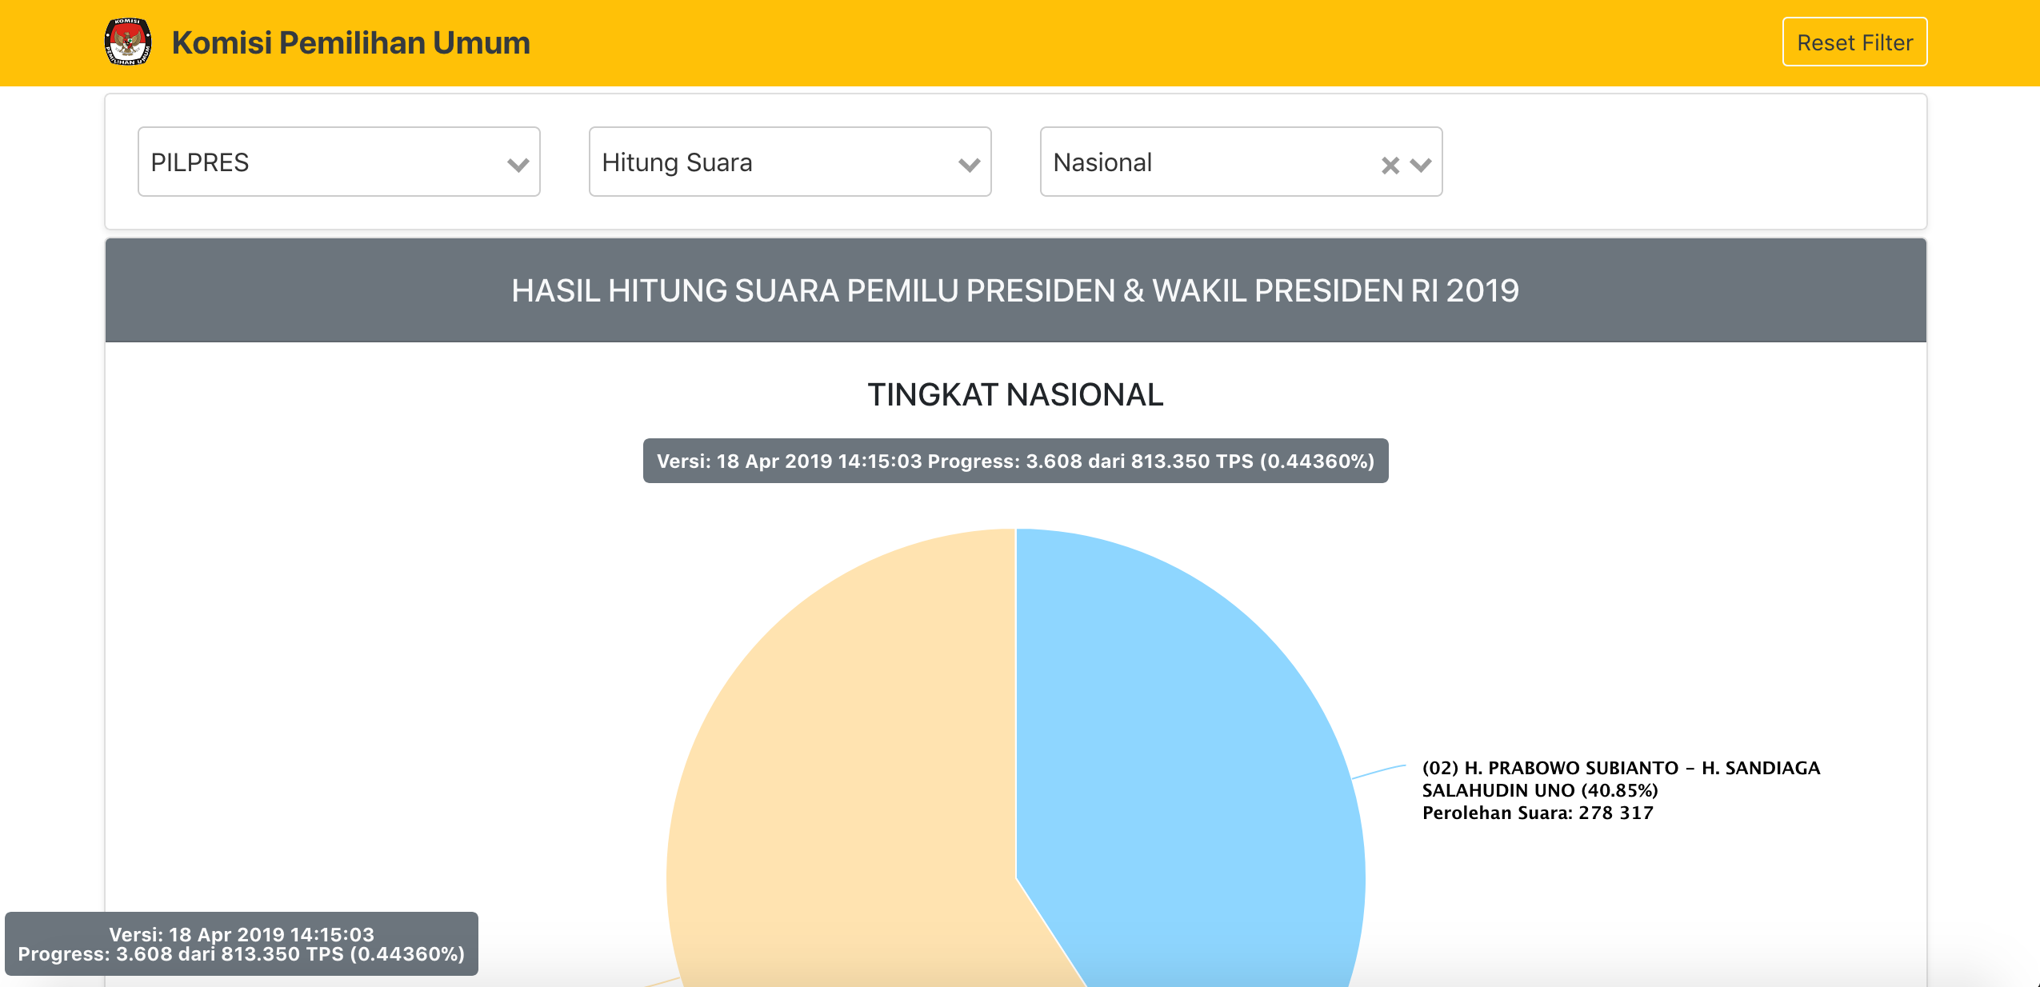Click the cream-colored pie slice

coord(840,760)
